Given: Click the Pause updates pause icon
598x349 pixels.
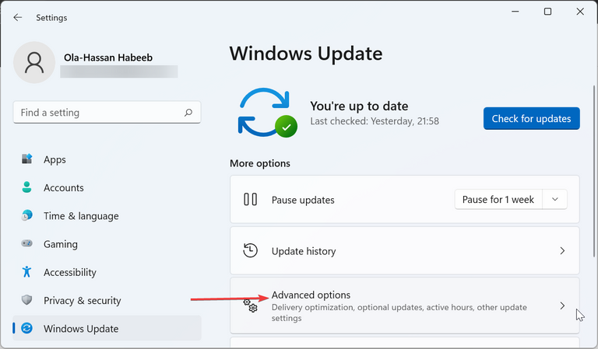Looking at the screenshot, I should (x=250, y=200).
